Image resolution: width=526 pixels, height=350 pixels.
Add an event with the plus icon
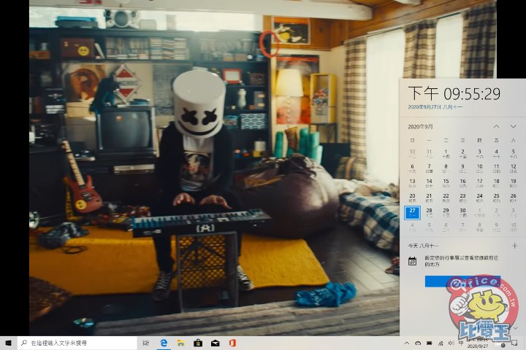click(x=514, y=246)
